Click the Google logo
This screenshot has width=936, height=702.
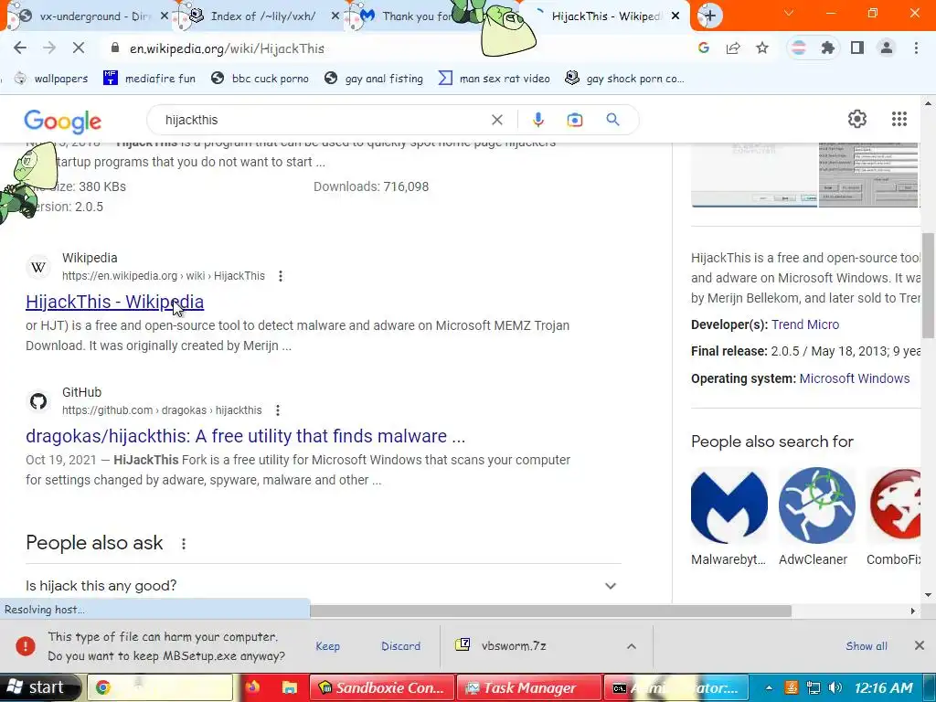coord(63,122)
